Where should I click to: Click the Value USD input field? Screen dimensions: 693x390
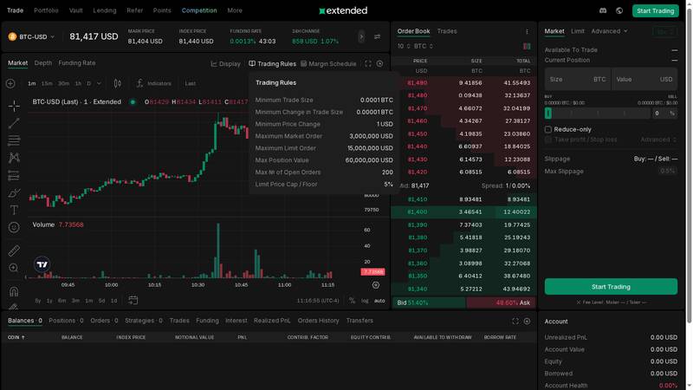pyautogui.click(x=644, y=80)
